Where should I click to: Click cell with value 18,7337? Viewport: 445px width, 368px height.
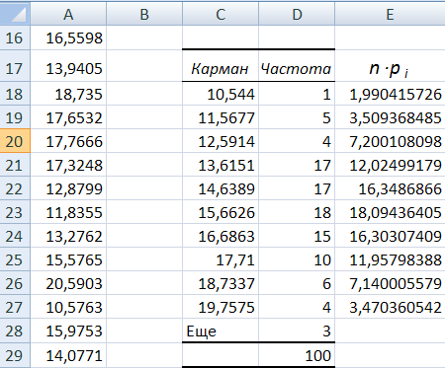pos(221,283)
